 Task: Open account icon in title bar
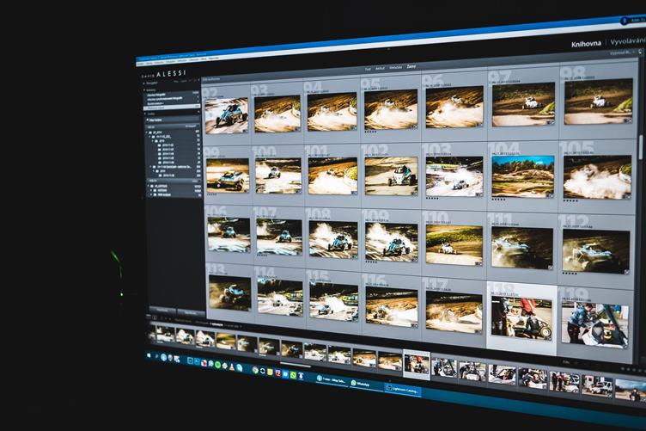(x=625, y=20)
